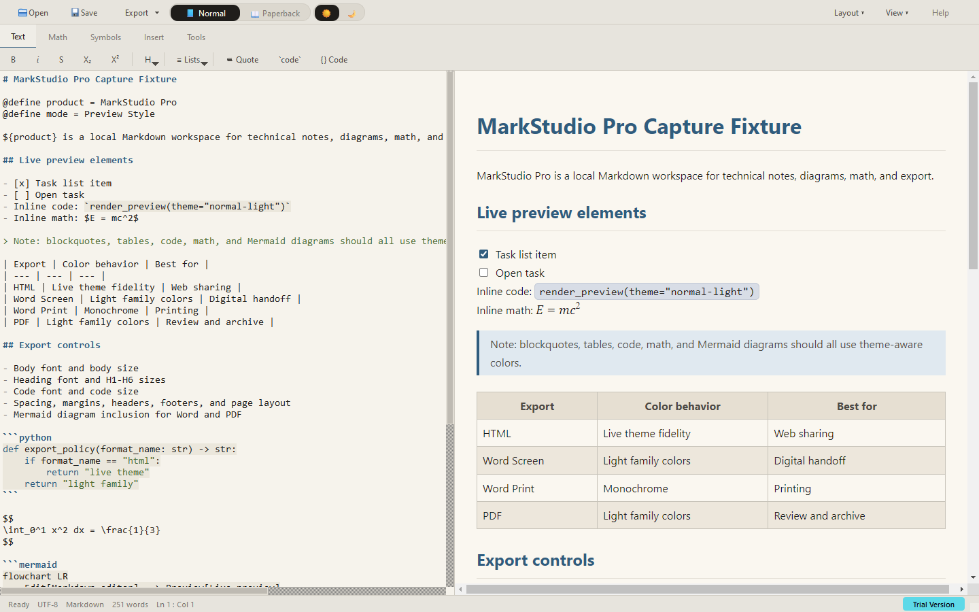979x612 pixels.
Task: Apply superscript formatting X²
Action: 115,60
